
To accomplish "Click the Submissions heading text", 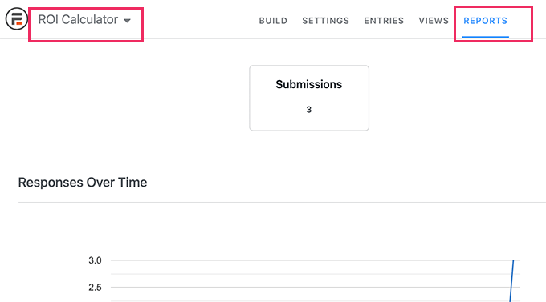I will pos(309,84).
